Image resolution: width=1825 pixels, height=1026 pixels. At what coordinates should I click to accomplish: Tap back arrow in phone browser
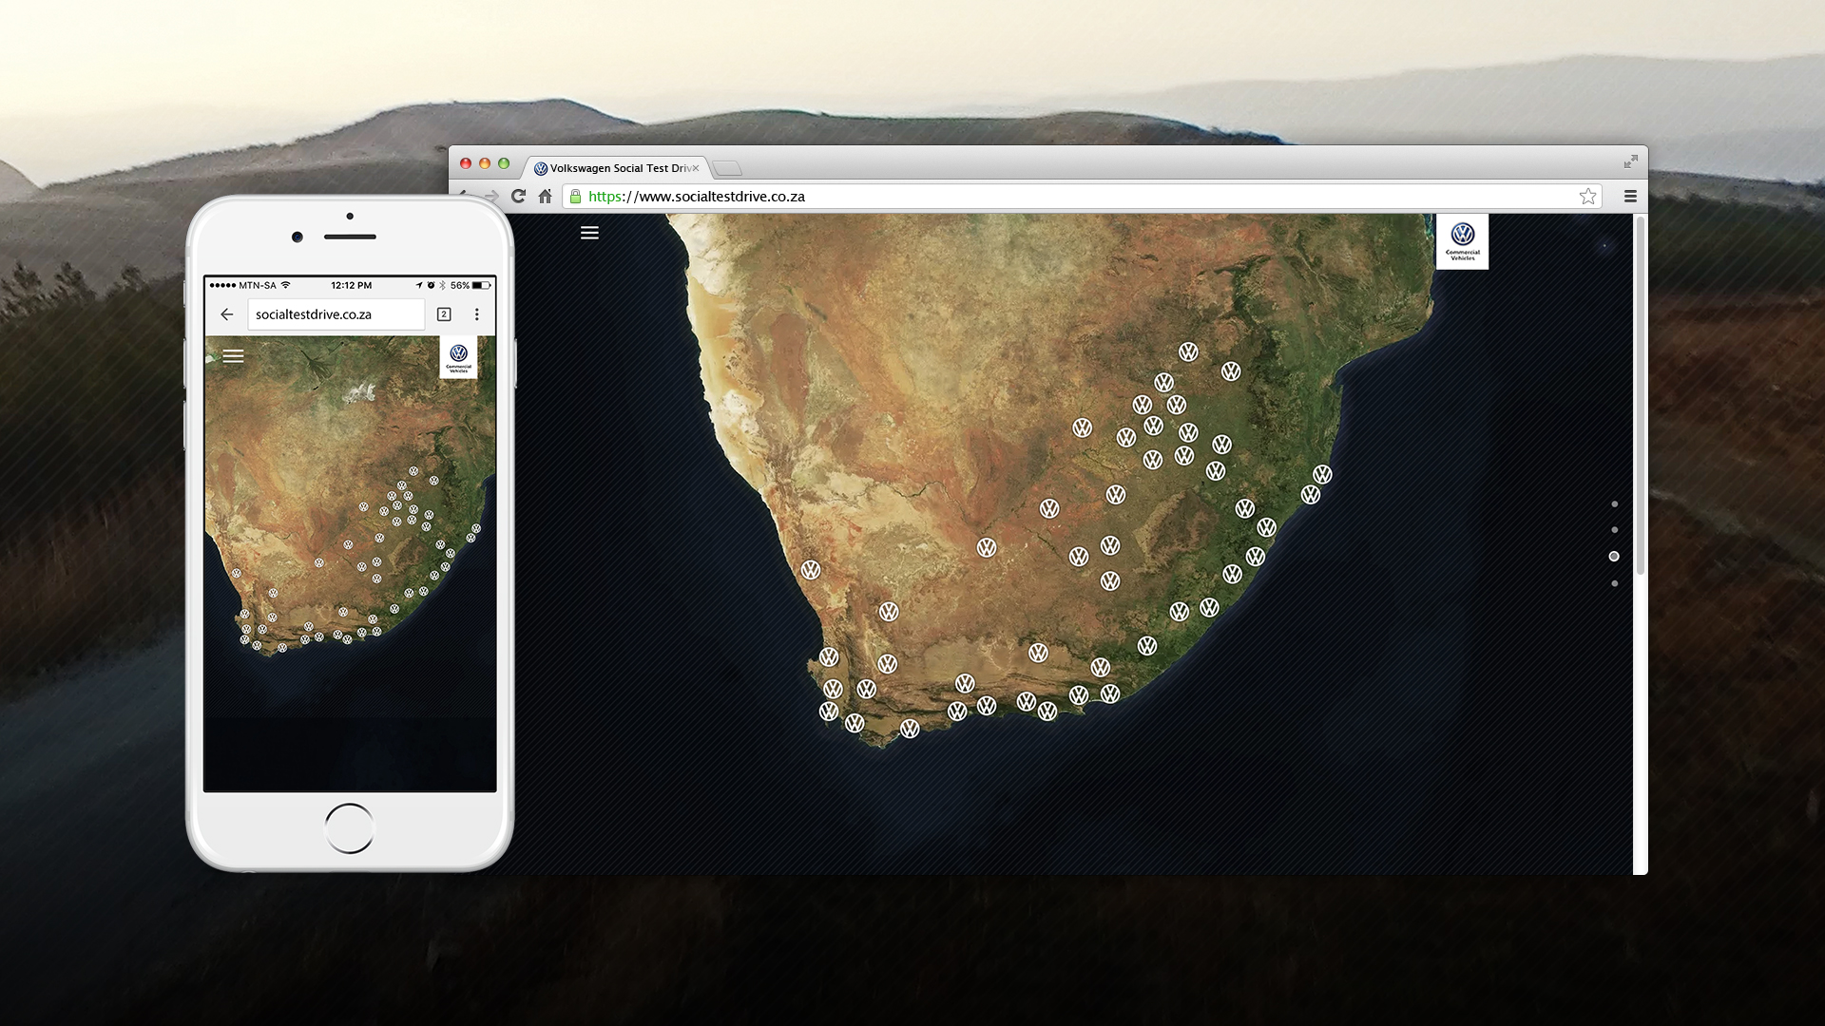point(226,314)
